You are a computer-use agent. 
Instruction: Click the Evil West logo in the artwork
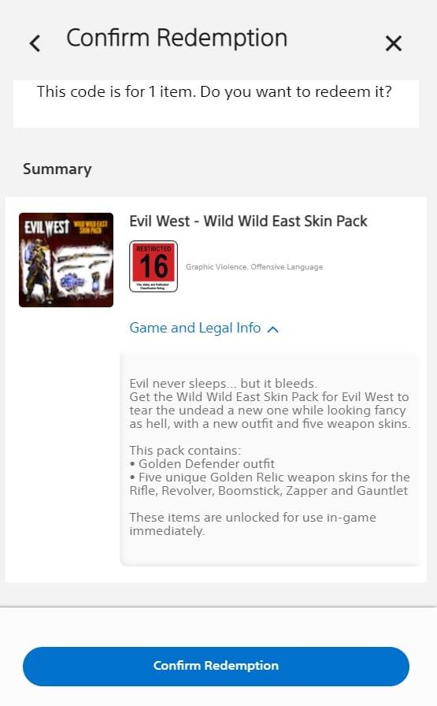tap(46, 228)
